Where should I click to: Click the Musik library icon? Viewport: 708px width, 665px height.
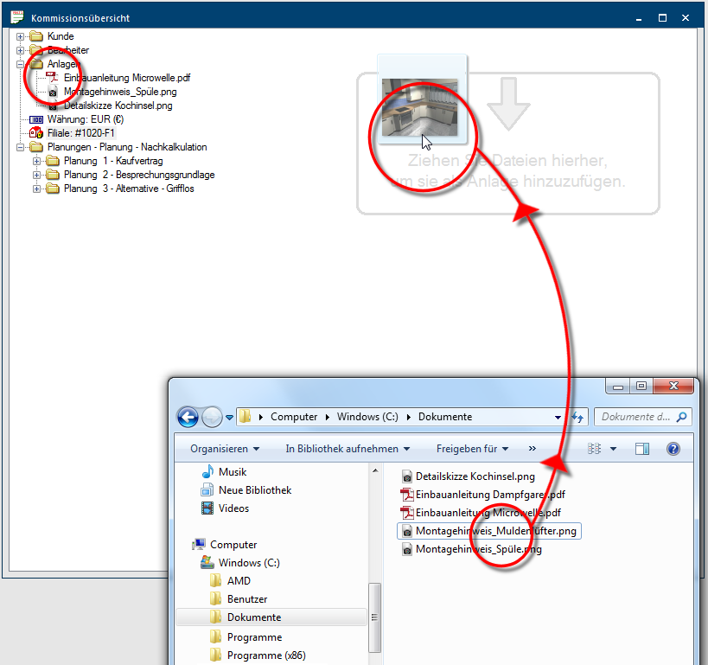207,472
